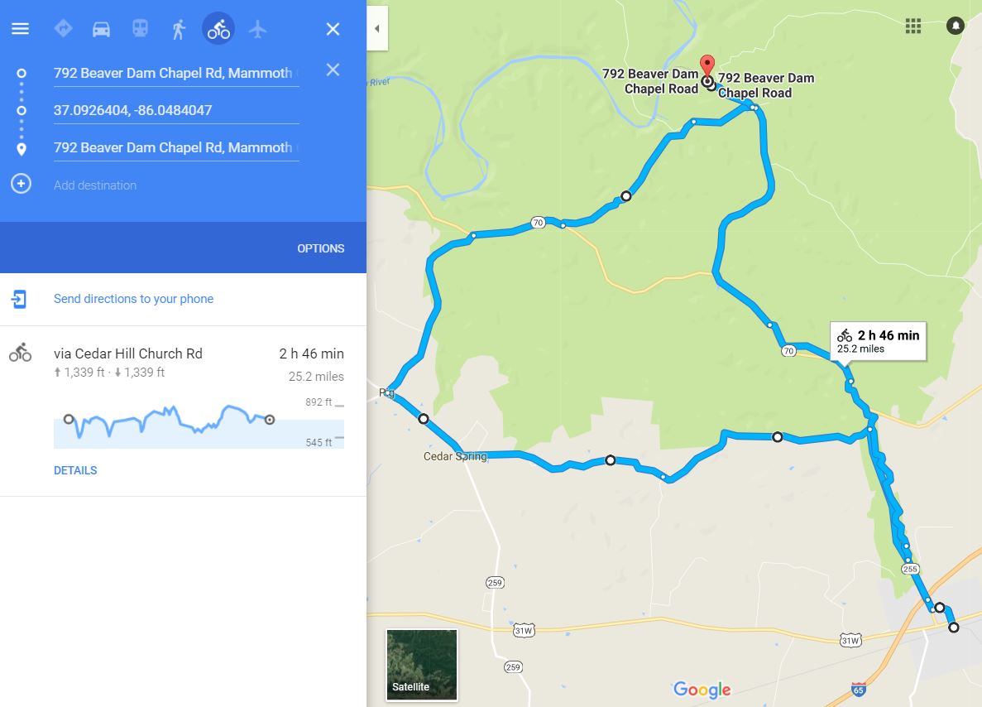
Task: Open Google apps grid icon
Action: 913,26
